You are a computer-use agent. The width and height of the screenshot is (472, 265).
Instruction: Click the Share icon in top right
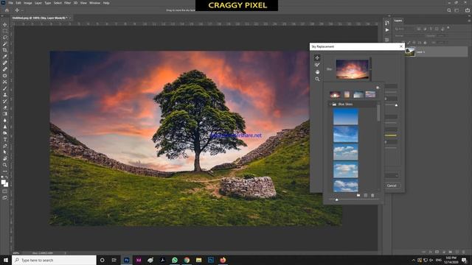point(468,10)
